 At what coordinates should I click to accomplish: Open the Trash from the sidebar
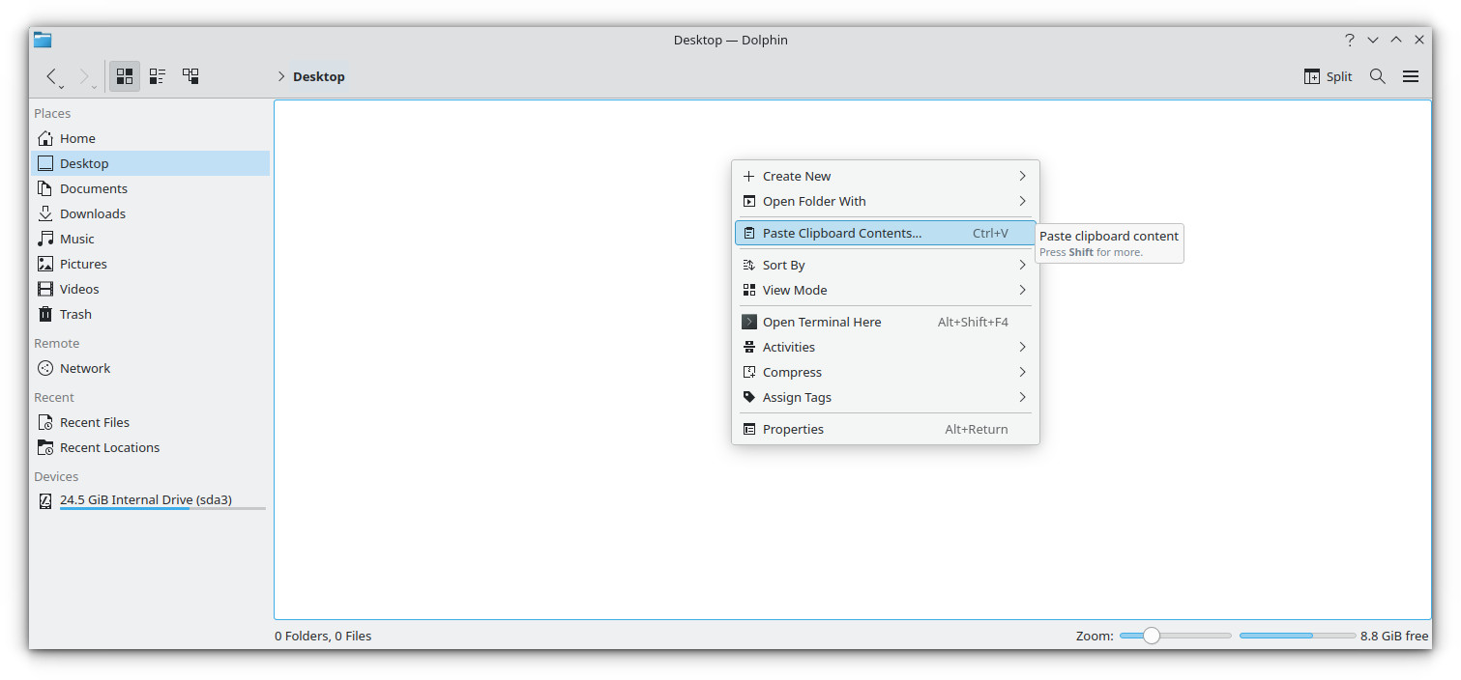coord(74,314)
